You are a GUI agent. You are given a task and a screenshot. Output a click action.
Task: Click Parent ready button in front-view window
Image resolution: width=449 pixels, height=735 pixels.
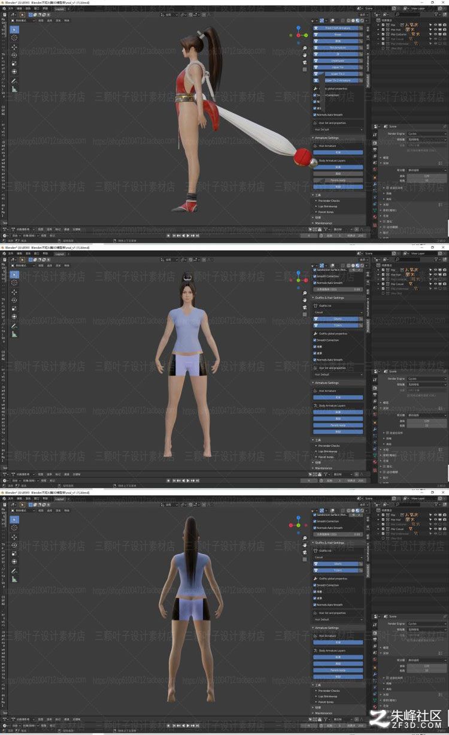click(x=338, y=425)
